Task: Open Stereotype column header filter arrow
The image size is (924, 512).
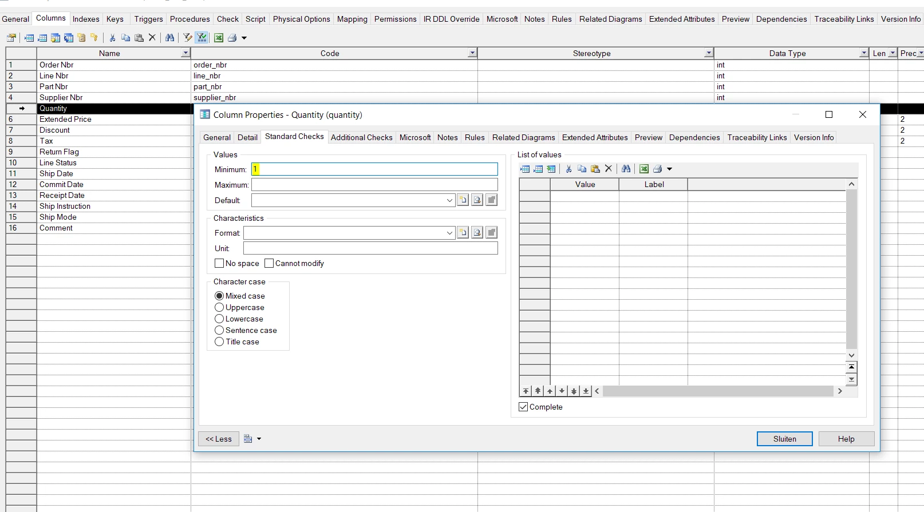Action: pos(709,53)
